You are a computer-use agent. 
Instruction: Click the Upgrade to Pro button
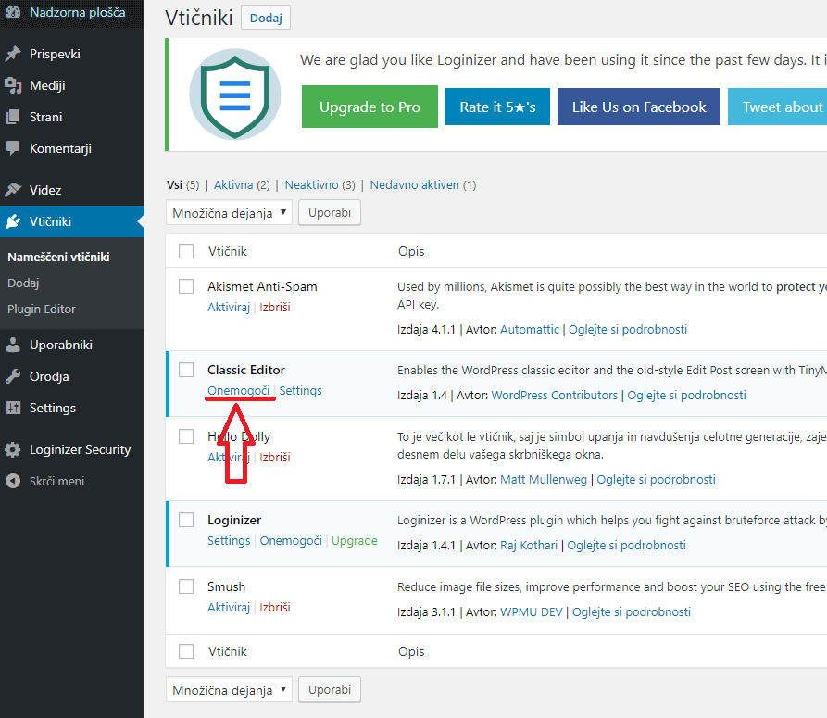(370, 107)
